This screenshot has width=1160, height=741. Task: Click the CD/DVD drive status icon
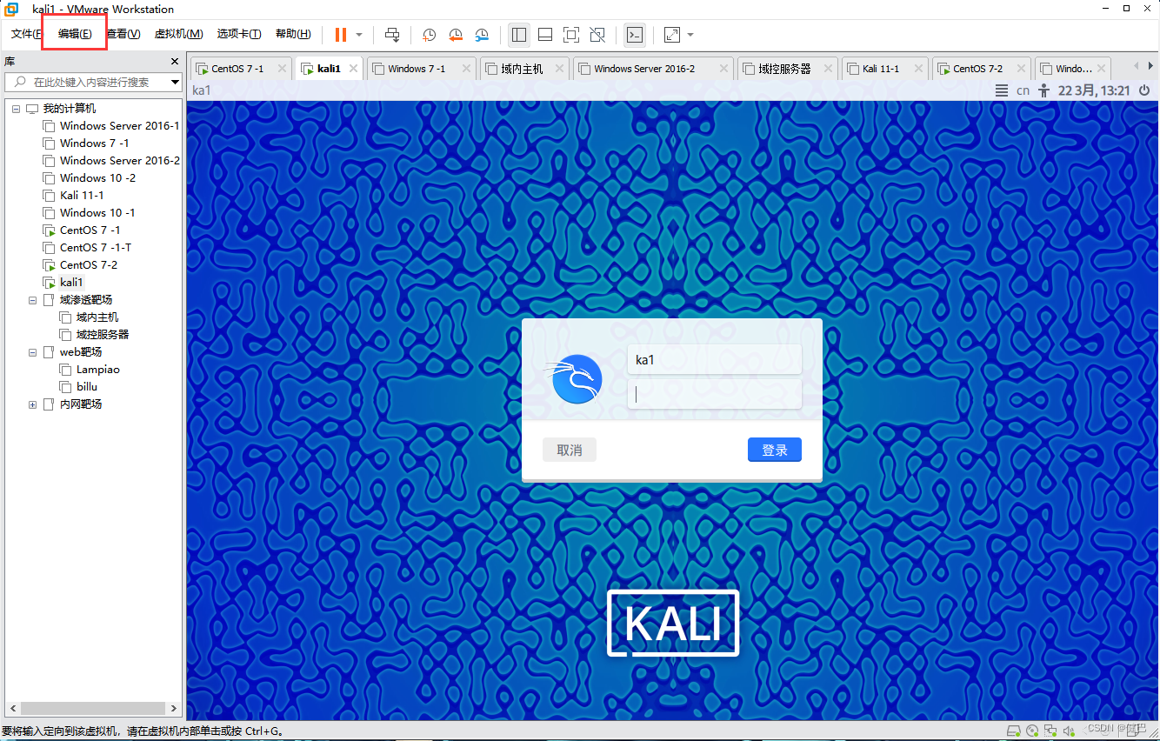tap(1031, 730)
